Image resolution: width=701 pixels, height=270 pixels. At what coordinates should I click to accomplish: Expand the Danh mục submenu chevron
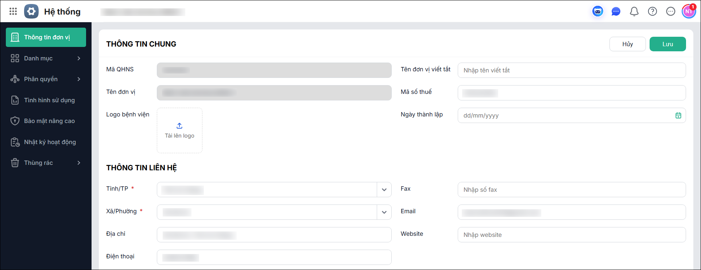point(79,58)
